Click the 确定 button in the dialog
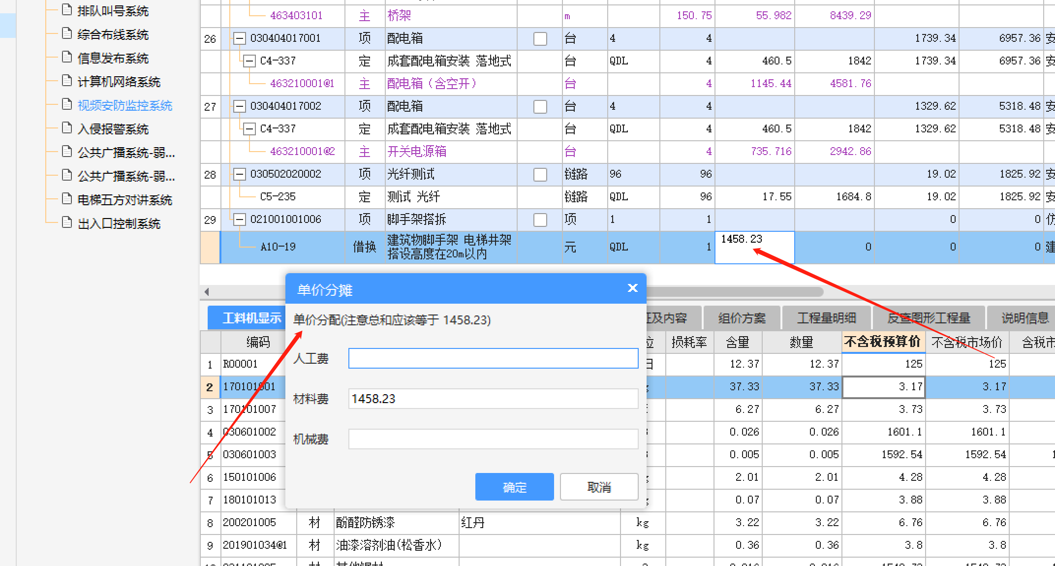Viewport: 1055px width, 566px height. pos(514,487)
